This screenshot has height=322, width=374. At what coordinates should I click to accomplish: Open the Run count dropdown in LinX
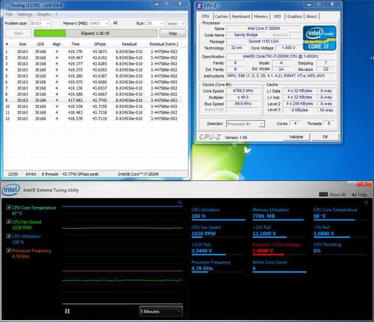click(155, 23)
